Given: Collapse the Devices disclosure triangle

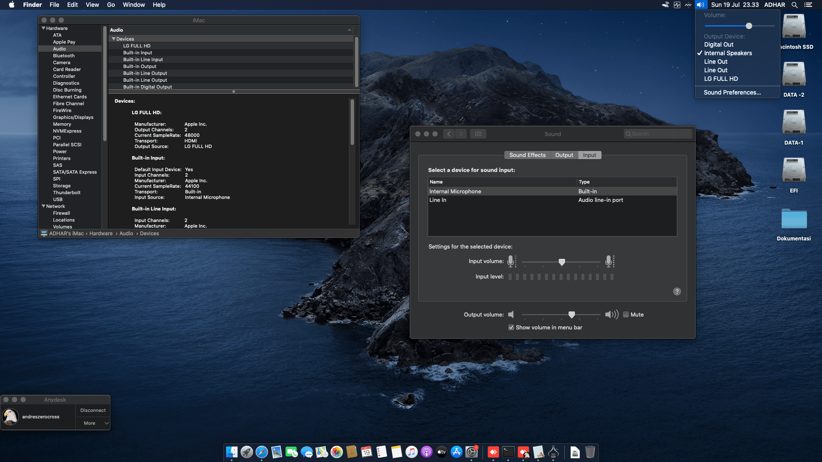Looking at the screenshot, I should 113,38.
